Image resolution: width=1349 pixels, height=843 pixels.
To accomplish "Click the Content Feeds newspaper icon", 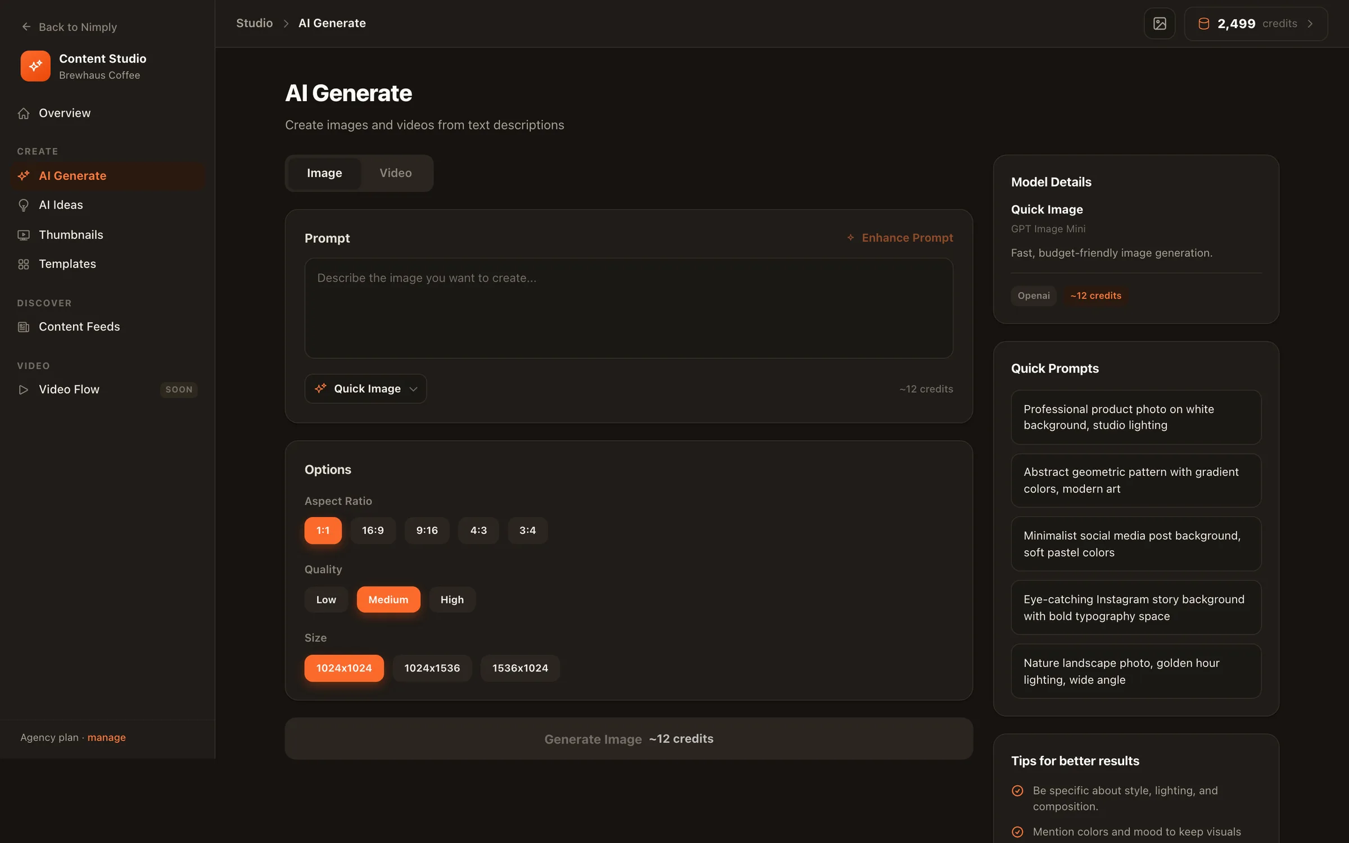I will pos(24,327).
